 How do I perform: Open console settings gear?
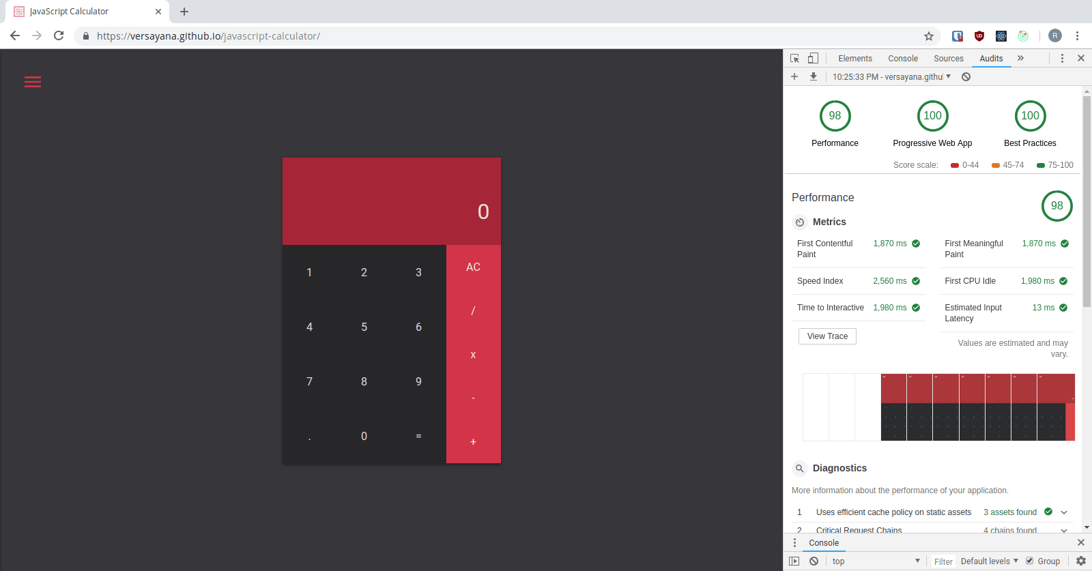click(x=1081, y=561)
